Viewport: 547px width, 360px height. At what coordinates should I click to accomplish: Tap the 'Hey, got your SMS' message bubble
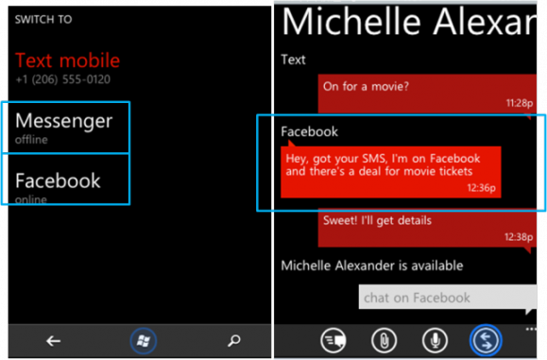click(391, 172)
